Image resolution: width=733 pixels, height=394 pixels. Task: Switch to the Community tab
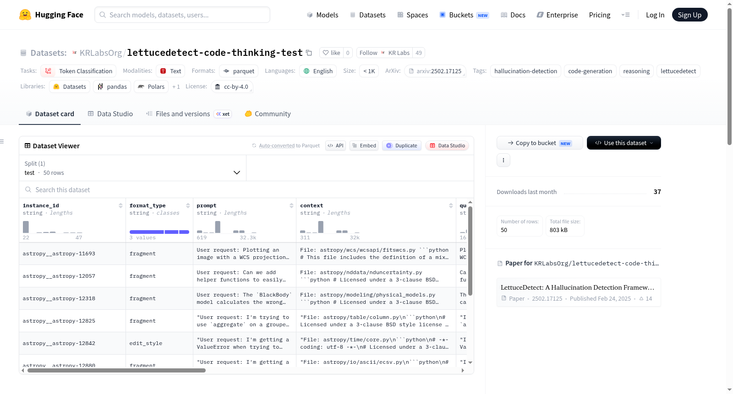click(x=268, y=114)
